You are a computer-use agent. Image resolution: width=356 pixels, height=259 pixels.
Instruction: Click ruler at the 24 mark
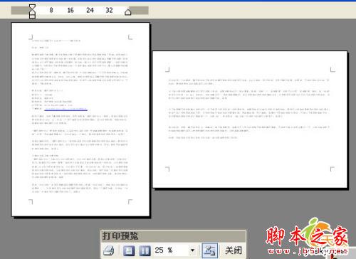[x=90, y=10]
